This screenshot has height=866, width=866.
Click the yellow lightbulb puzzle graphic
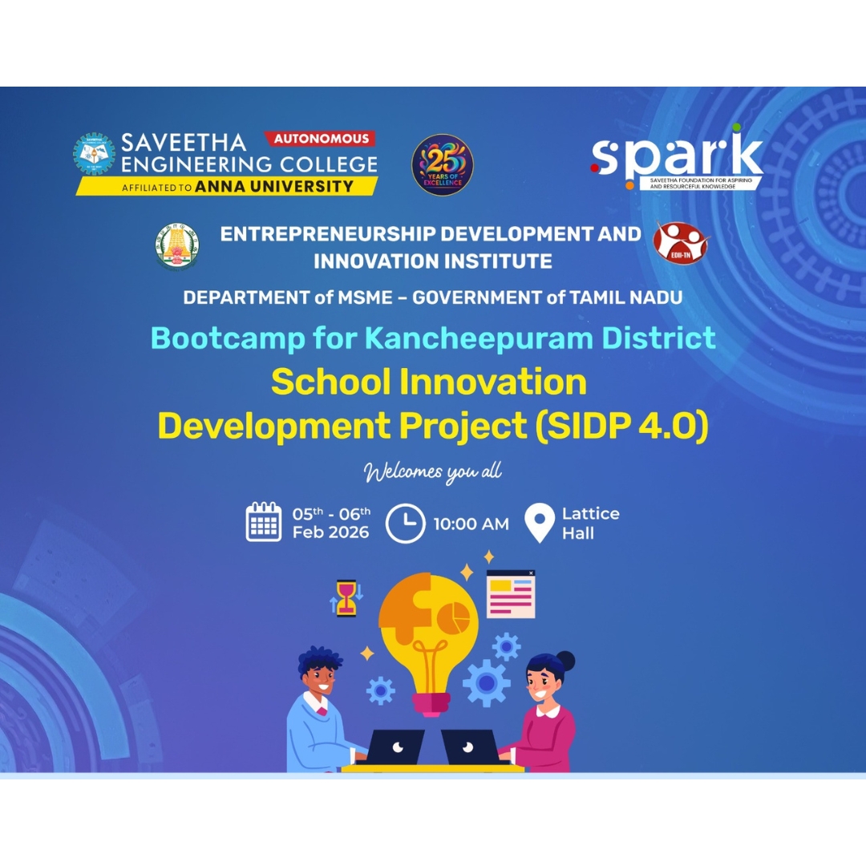tap(428, 633)
